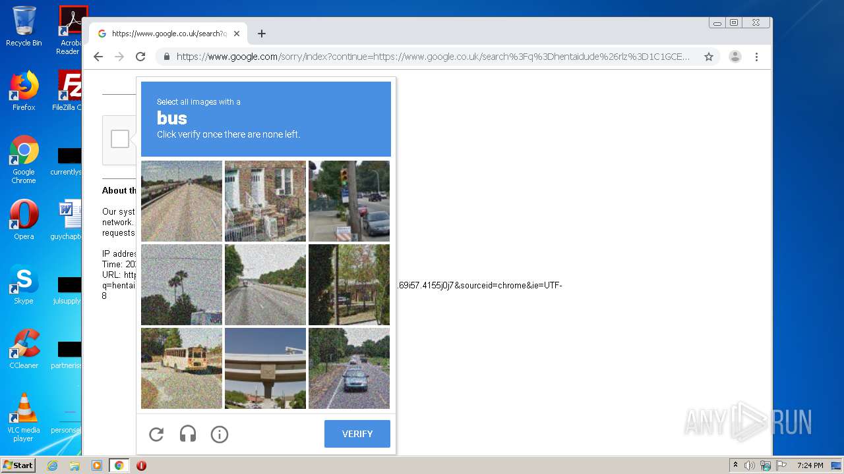Close the google.co.uk search tab
This screenshot has height=474, width=844.
point(237,34)
